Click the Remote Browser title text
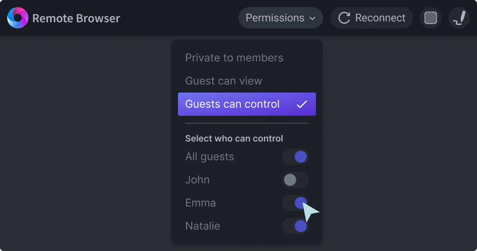Viewport: 477px width, 251px height. (x=76, y=18)
